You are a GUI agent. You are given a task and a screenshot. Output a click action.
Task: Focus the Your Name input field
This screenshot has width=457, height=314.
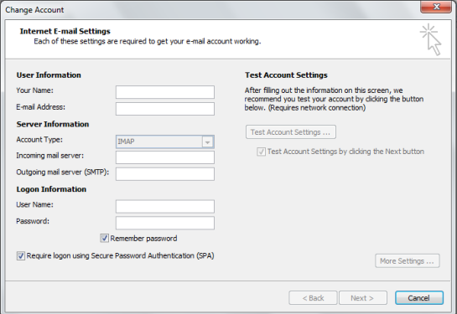(165, 92)
